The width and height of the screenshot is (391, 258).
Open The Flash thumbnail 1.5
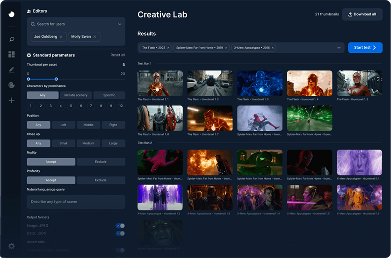[359, 83]
